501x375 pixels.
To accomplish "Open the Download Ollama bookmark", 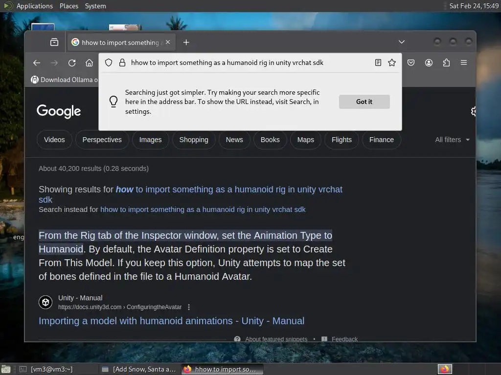I will coord(65,80).
